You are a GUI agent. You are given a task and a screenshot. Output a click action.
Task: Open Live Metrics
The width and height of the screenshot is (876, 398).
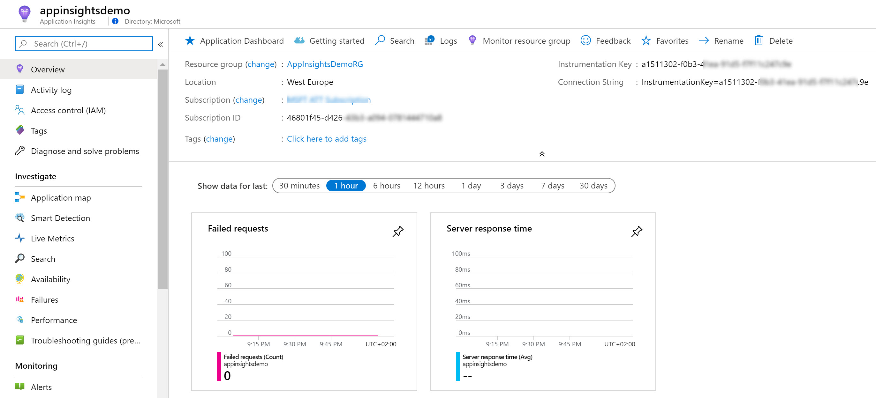point(52,239)
